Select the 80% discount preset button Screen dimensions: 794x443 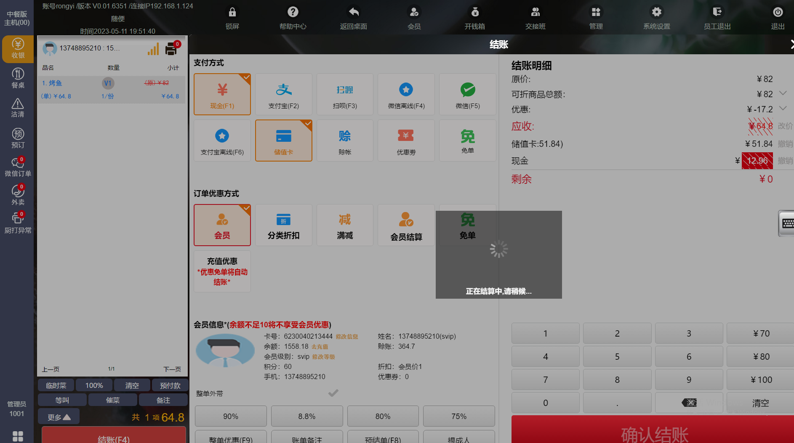point(383,416)
